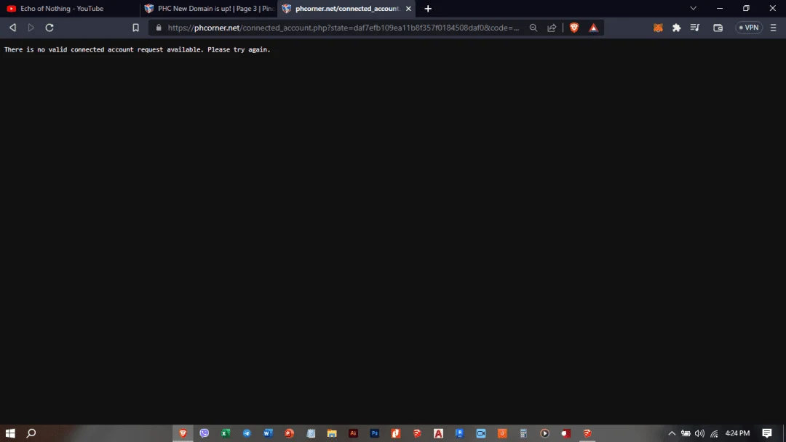Open a new tab
The width and height of the screenshot is (786, 442).
click(x=428, y=9)
